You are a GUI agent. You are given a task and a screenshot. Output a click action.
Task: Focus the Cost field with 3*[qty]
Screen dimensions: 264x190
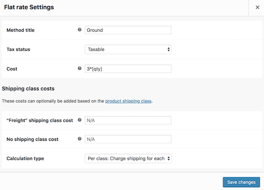click(x=128, y=69)
